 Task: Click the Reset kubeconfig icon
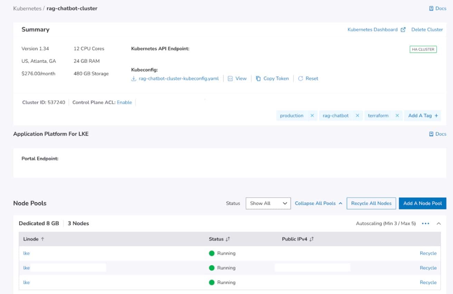pos(300,79)
